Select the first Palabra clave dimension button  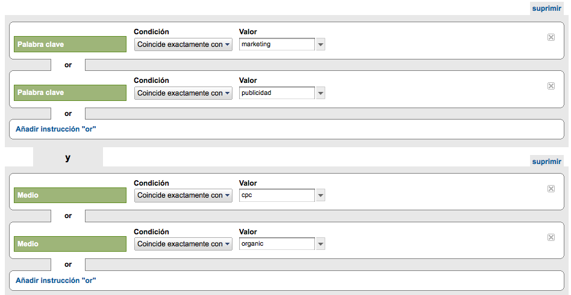70,44
